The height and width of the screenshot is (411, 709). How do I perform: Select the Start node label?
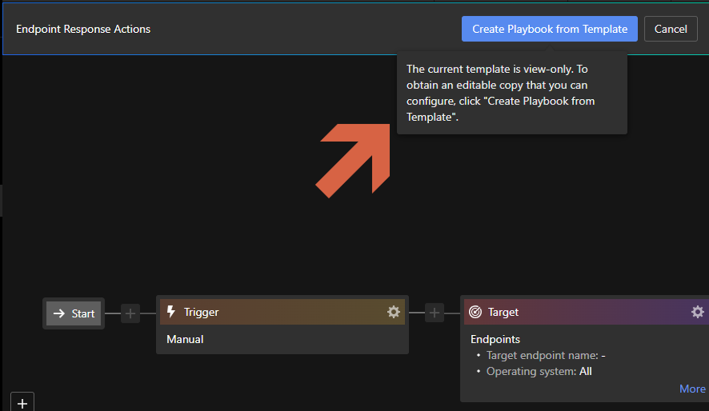83,314
